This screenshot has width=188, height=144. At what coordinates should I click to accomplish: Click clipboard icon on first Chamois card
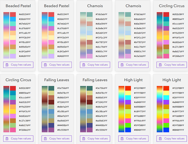84,65
